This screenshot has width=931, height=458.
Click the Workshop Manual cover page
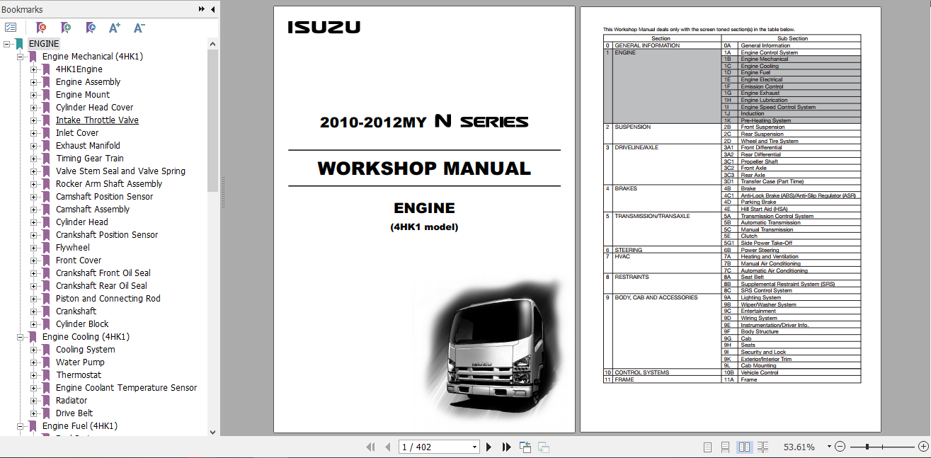click(424, 219)
